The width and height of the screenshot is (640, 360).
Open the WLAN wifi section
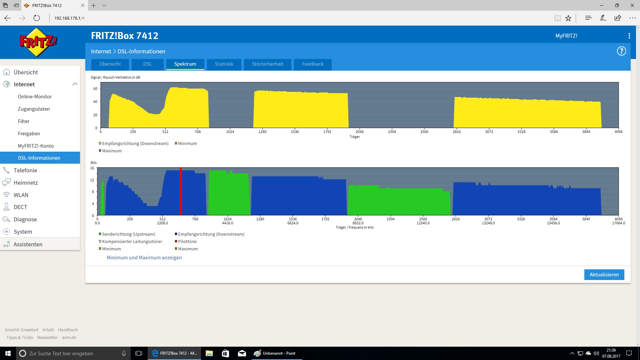click(x=21, y=195)
